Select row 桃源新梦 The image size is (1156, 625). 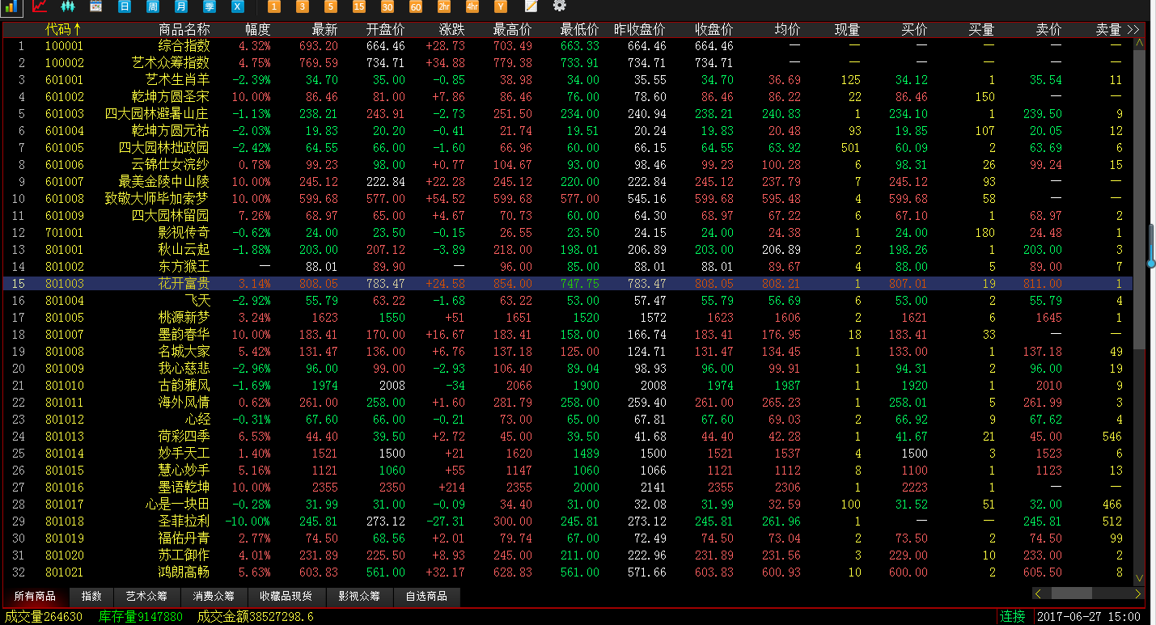pyautogui.click(x=567, y=317)
